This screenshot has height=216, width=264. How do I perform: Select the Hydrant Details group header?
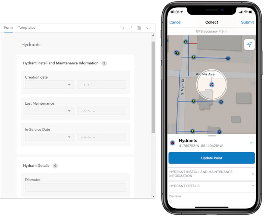[x=36, y=166]
